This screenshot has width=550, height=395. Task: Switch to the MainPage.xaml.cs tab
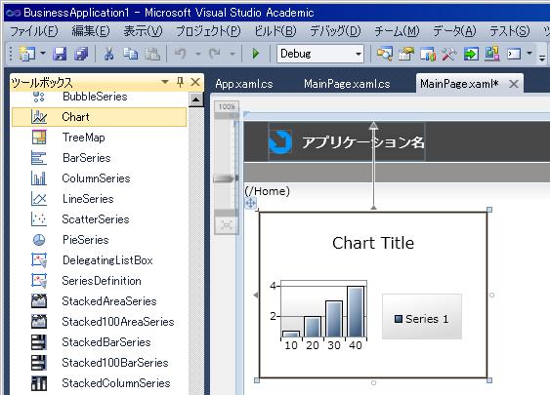[x=347, y=84]
